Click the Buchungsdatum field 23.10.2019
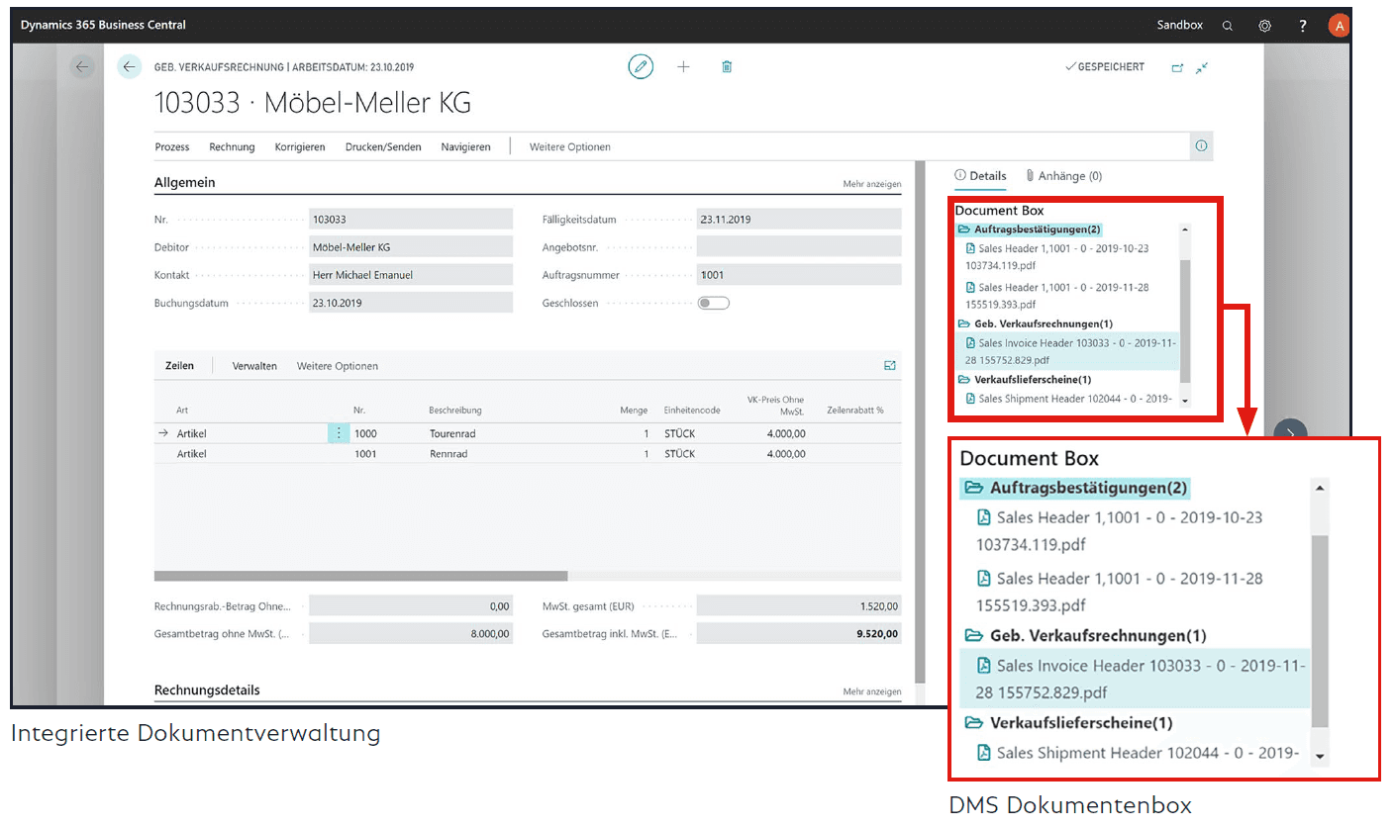 pyautogui.click(x=411, y=303)
